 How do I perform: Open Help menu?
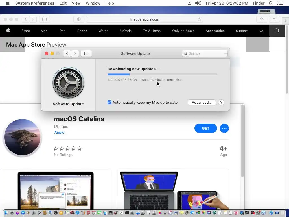click(110, 3)
